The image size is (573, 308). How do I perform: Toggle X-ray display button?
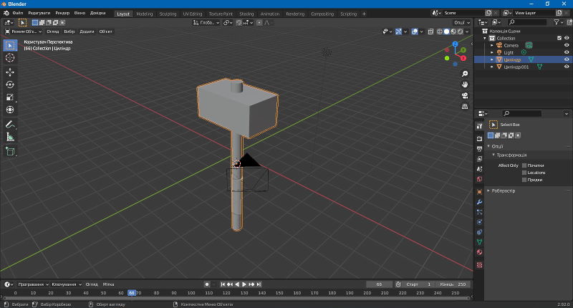coord(430,32)
